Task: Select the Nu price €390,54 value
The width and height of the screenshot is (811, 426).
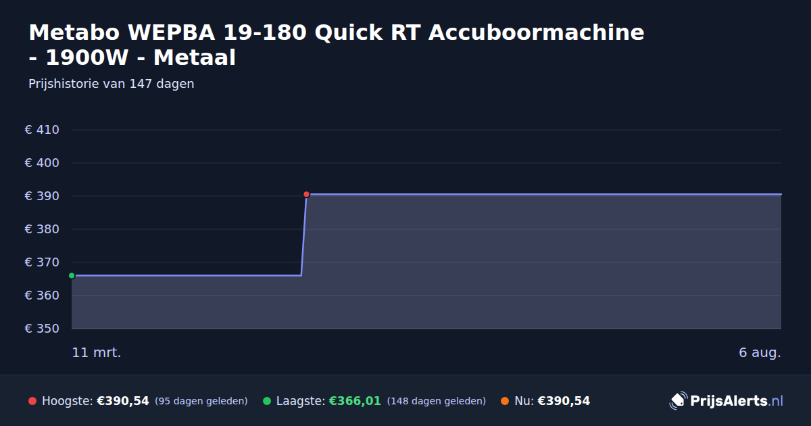Action: tap(564, 401)
